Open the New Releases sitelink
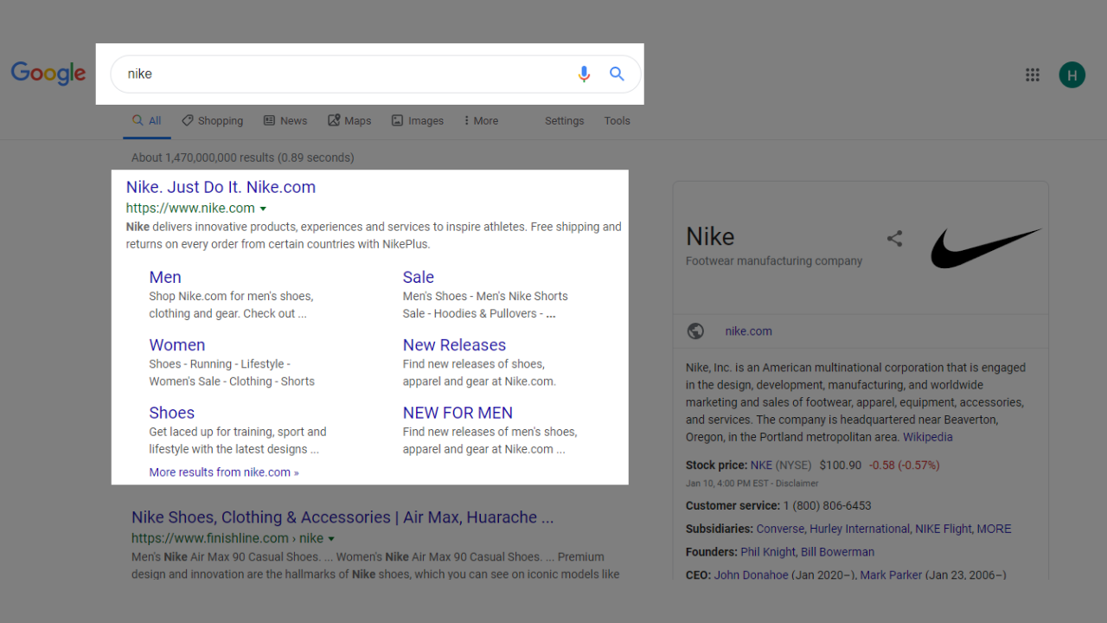 [454, 344]
